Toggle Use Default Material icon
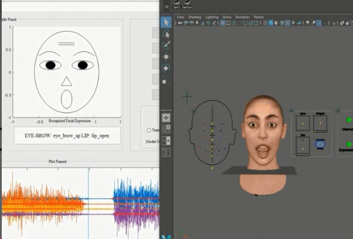This screenshot has width=353, height=239. (x=276, y=23)
